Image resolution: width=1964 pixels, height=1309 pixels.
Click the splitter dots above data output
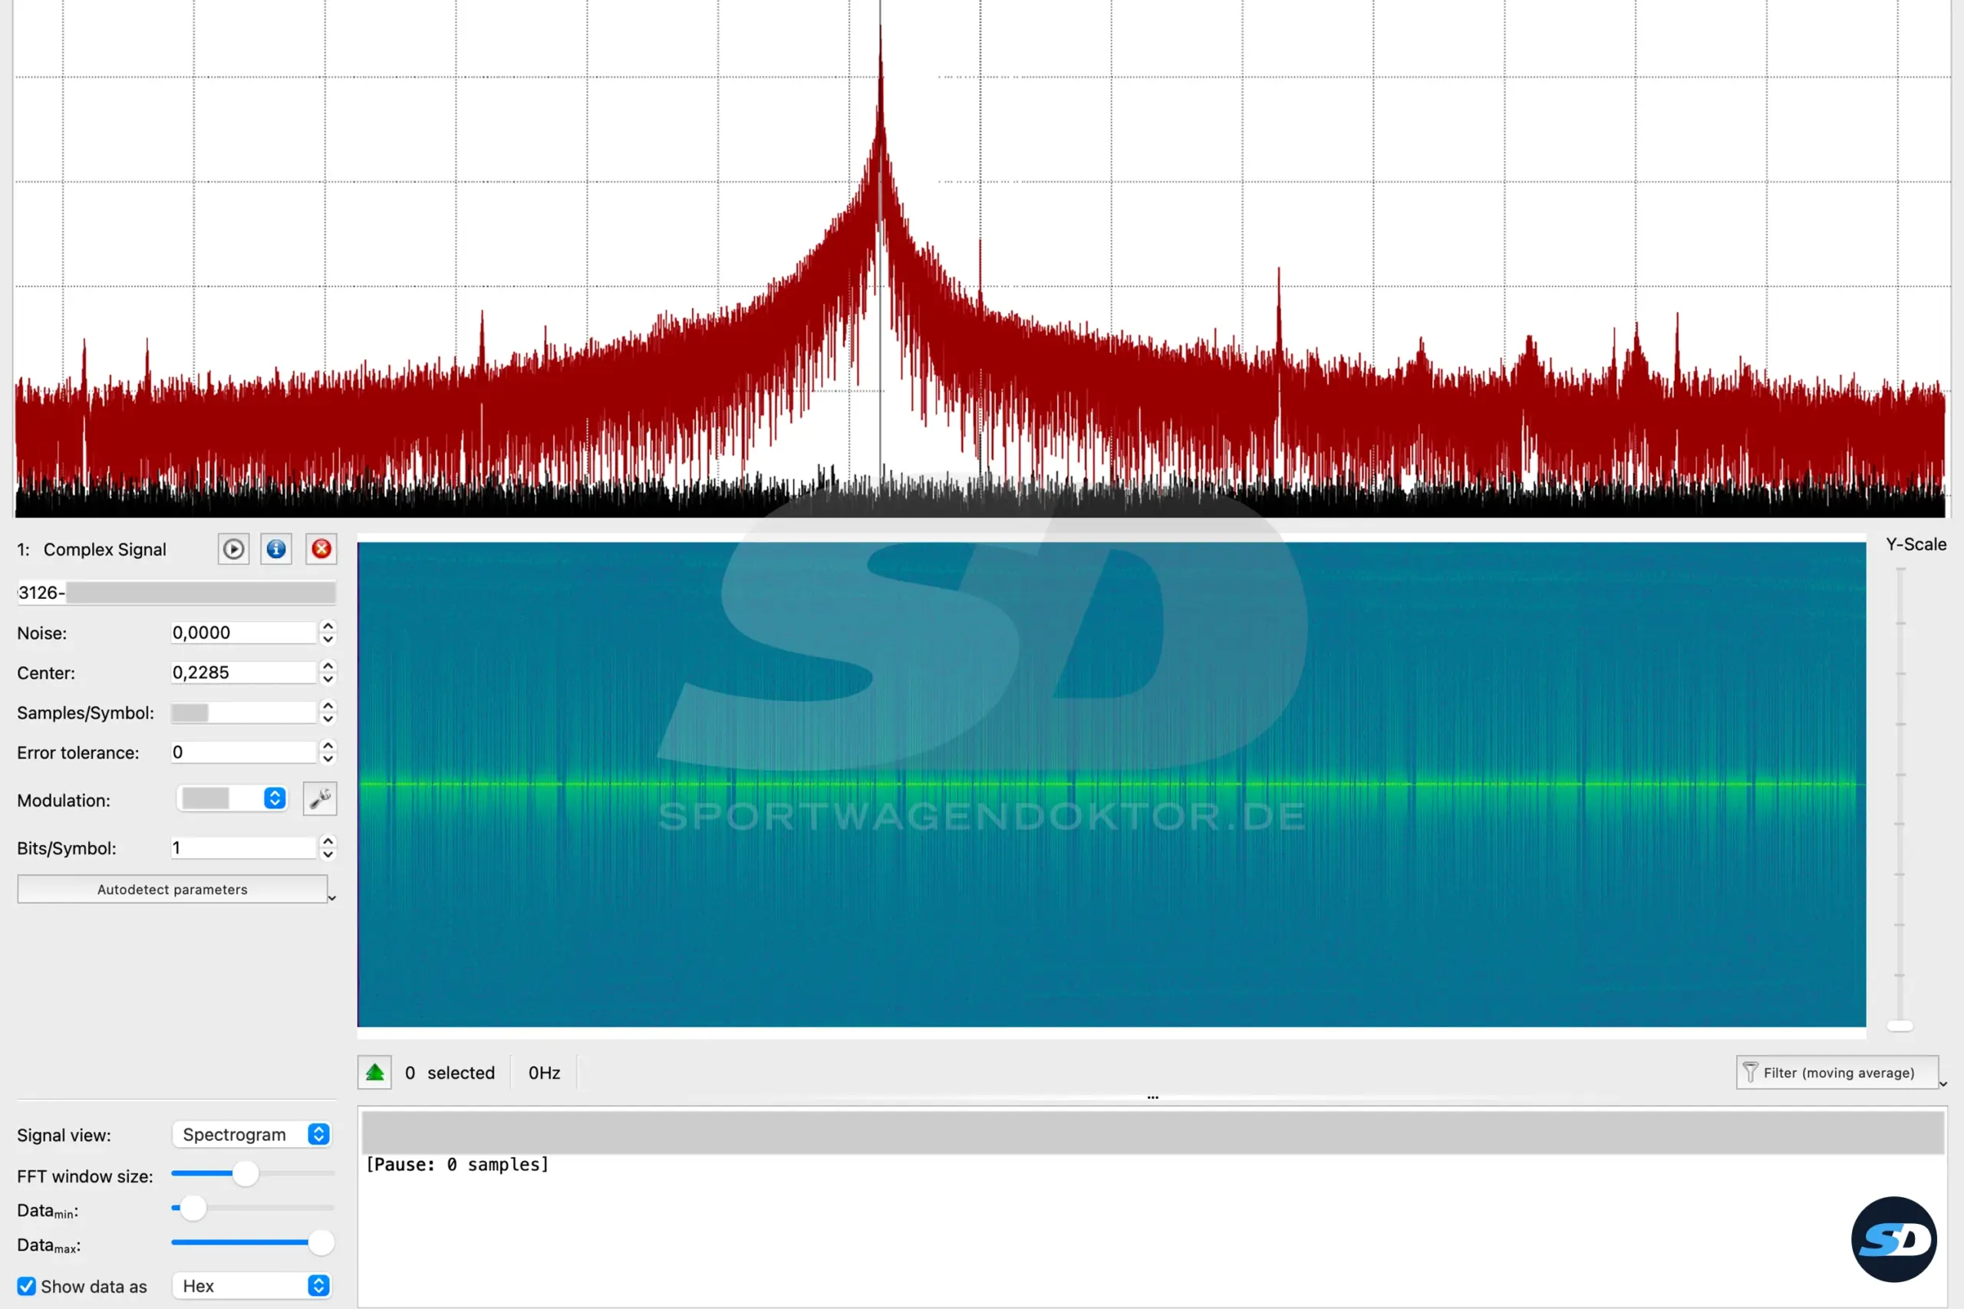tap(1152, 1098)
